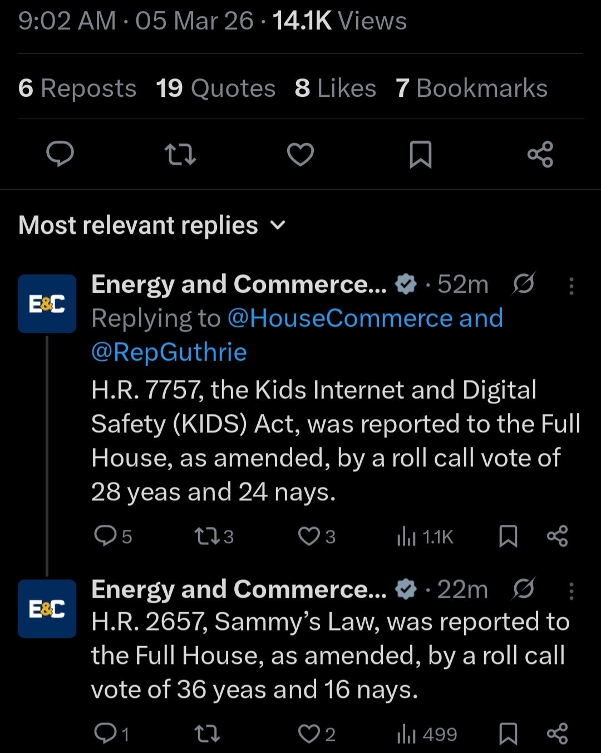601x753 pixels.
Task: Reply to the main post
Action: [x=60, y=154]
